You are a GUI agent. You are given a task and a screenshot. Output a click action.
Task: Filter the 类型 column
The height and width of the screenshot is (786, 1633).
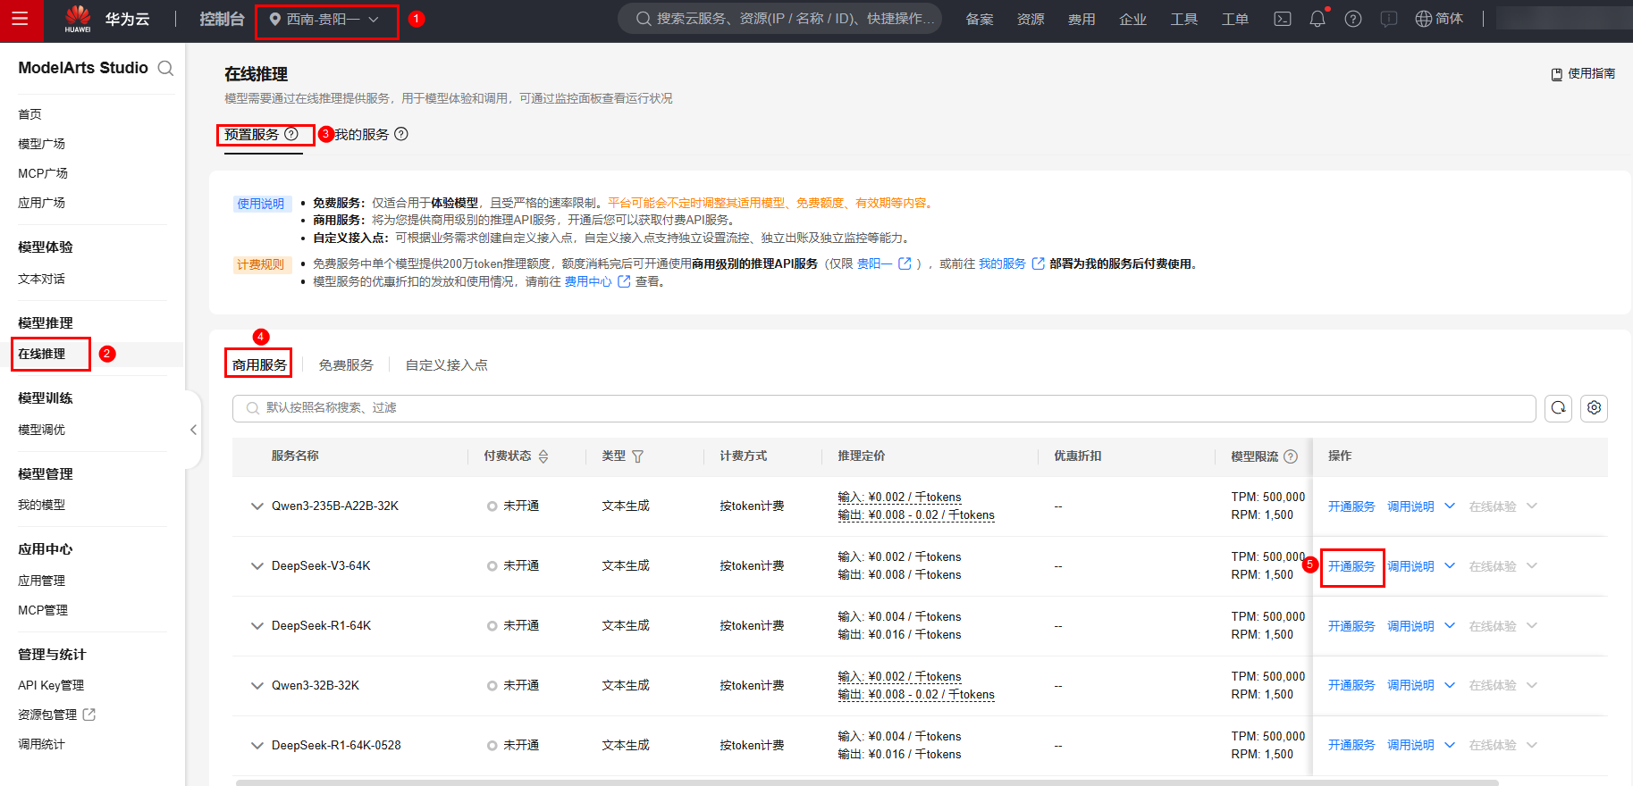638,456
